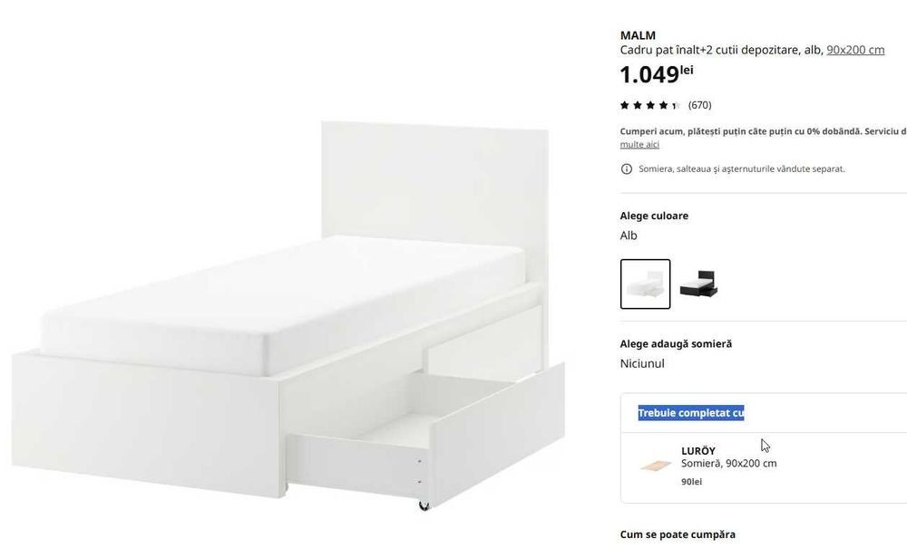
Task: Open the LURÖY slat base thumbnail
Action: [656, 466]
